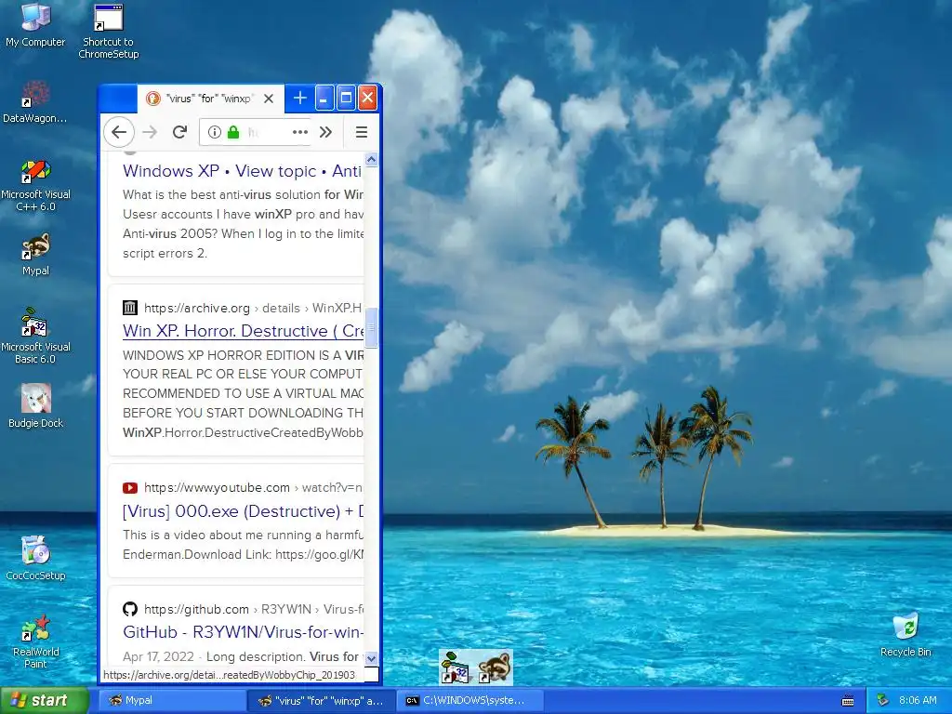Image resolution: width=952 pixels, height=714 pixels.
Task: Switch to "virus" "for" "winxp" taskbar button
Action: point(321,701)
